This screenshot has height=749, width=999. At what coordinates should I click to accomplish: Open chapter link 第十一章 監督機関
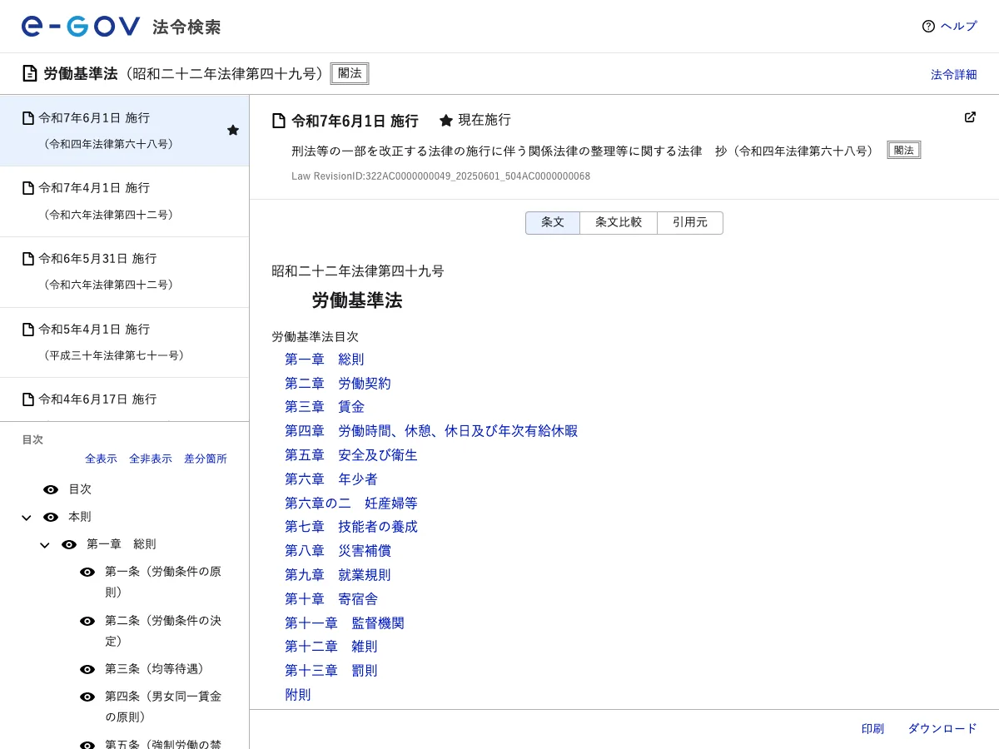[345, 623]
